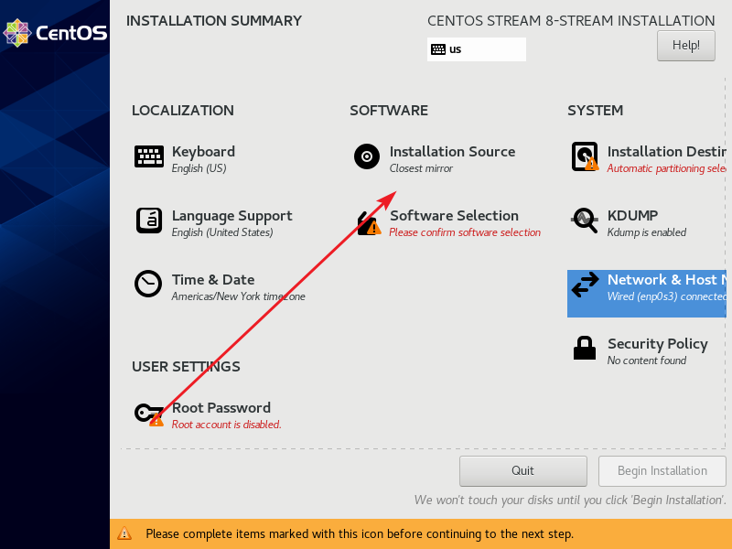Click the Network & Host Name arrows icon

coord(585,285)
